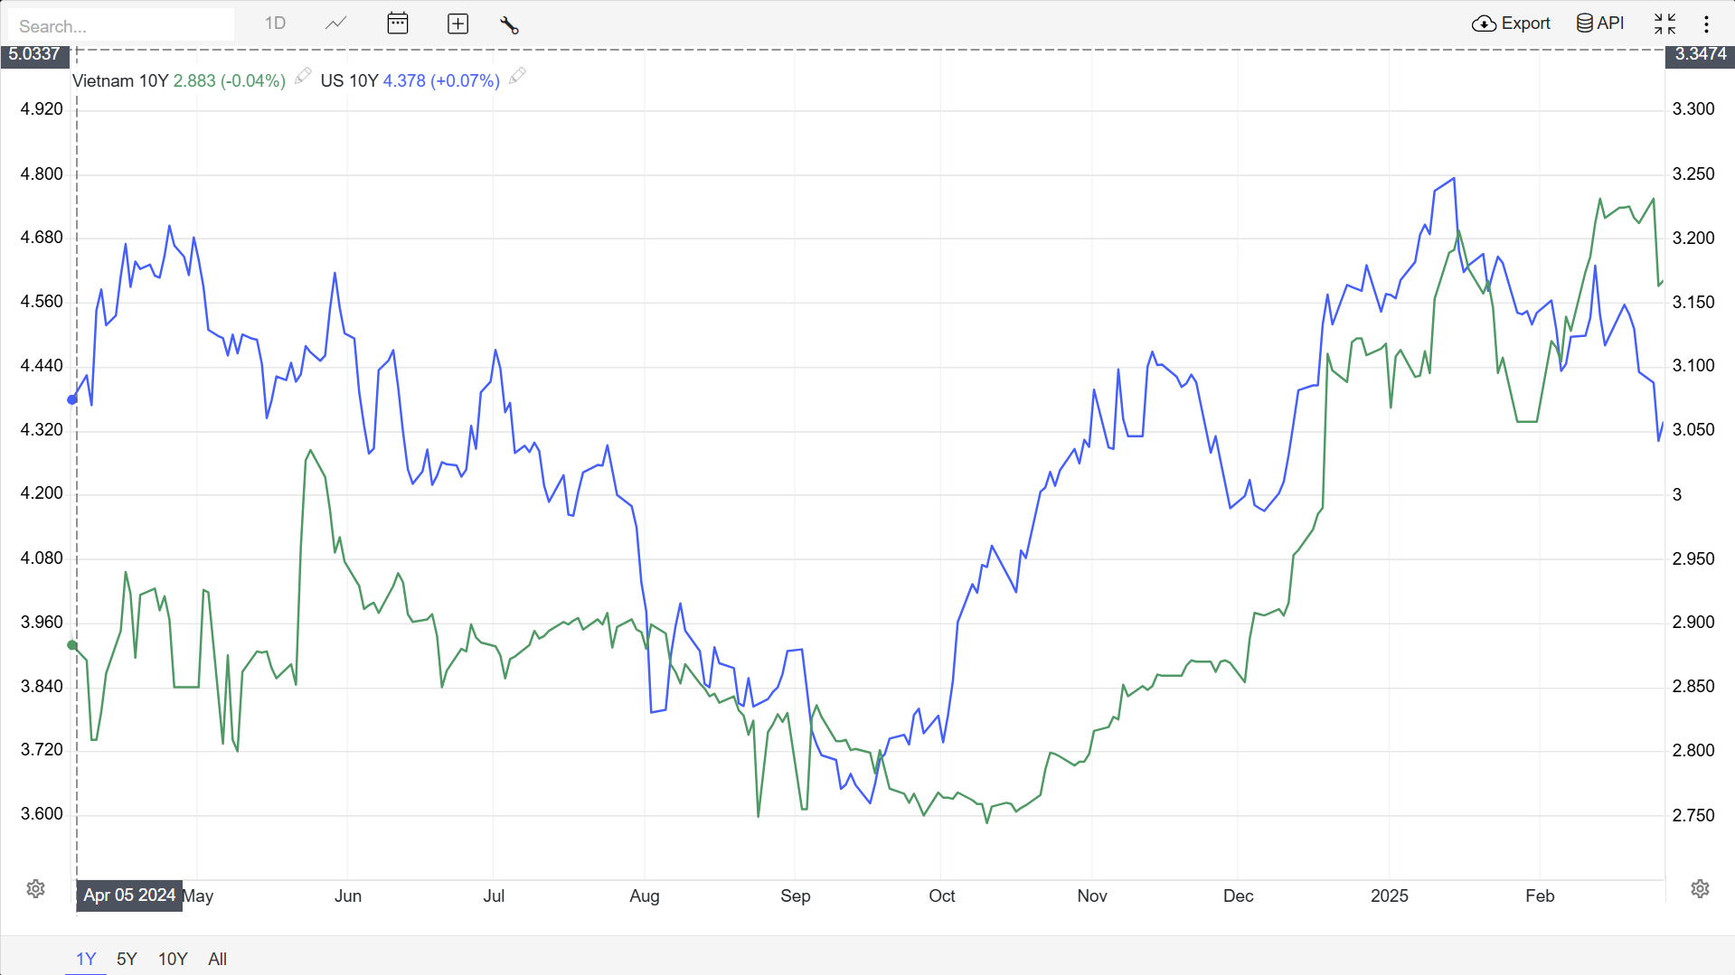Open the 1D interval selector

pos(275,23)
